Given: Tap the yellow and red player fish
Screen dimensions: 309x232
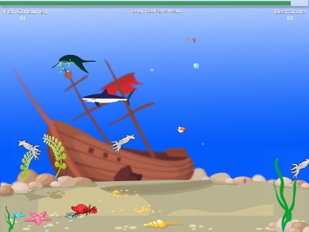Looking at the screenshot, I should point(182,130).
